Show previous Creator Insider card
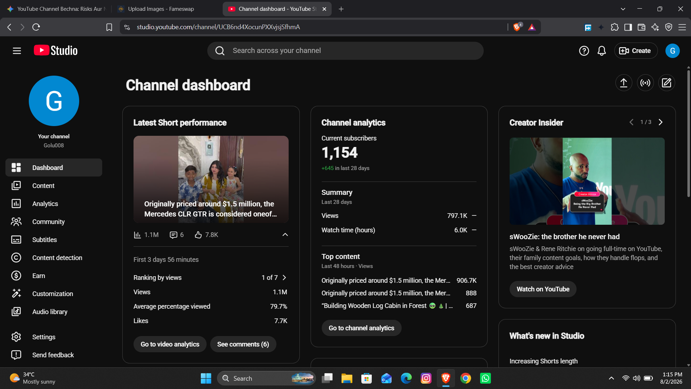691x389 pixels. (x=631, y=122)
